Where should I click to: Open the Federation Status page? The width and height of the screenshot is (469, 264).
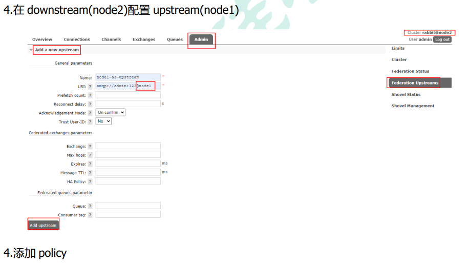point(411,71)
